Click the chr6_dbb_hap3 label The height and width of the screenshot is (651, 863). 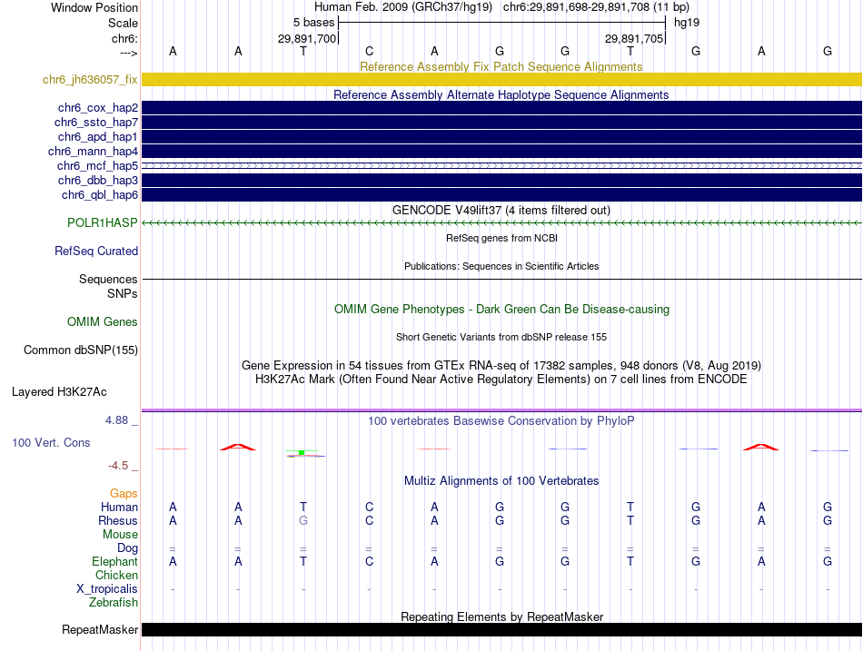point(98,181)
